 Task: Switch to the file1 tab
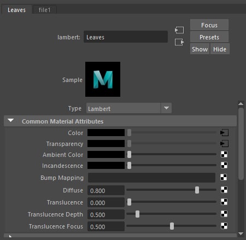44,10
